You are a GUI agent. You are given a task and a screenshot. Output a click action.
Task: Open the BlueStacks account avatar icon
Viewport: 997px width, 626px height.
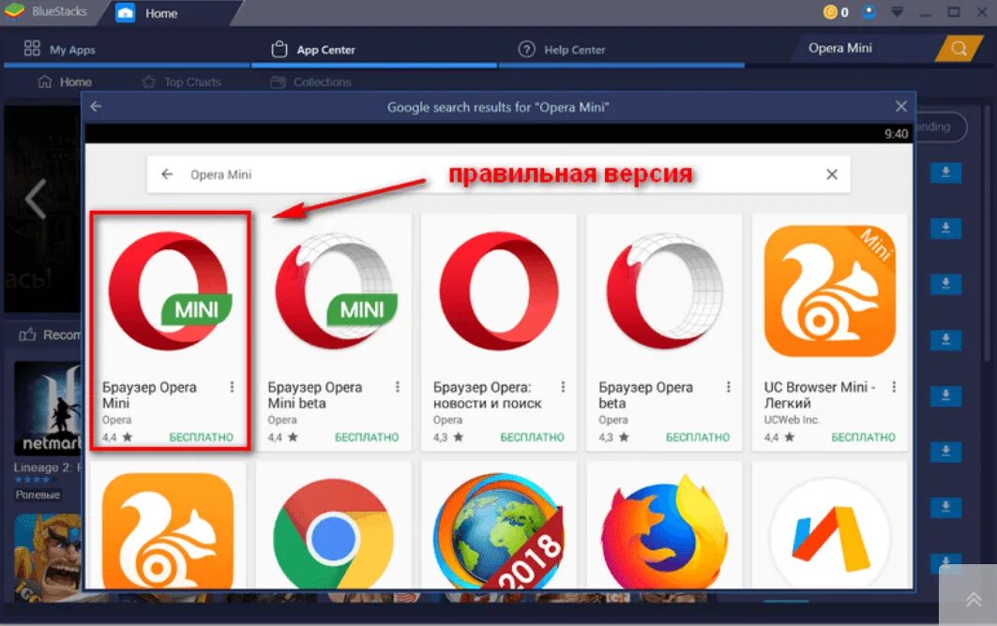tap(869, 12)
